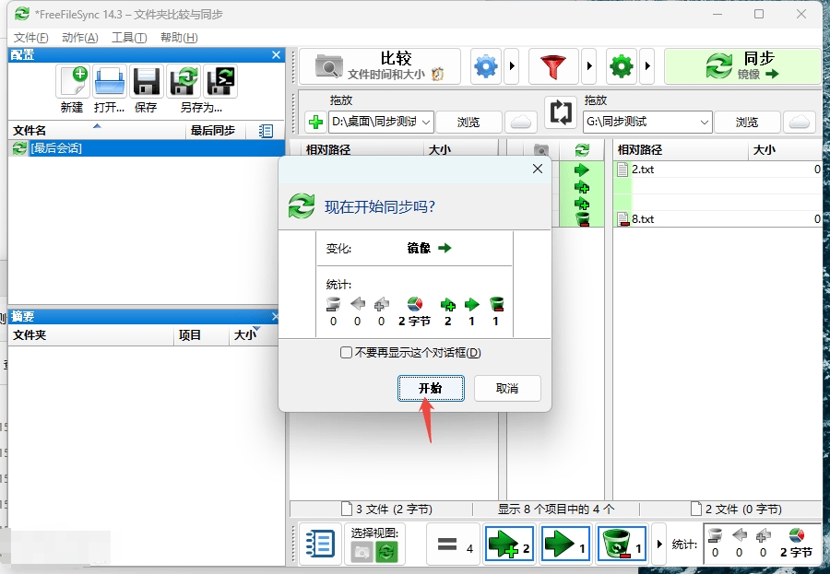Swap the left and right folder sides
Screen dimensions: 830x574
click(x=560, y=112)
